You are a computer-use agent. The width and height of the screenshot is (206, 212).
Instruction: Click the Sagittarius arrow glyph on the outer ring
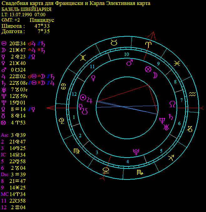pos(171,158)
